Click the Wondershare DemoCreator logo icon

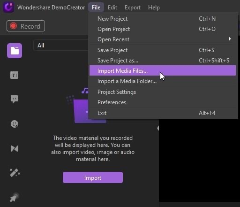click(x=8, y=7)
